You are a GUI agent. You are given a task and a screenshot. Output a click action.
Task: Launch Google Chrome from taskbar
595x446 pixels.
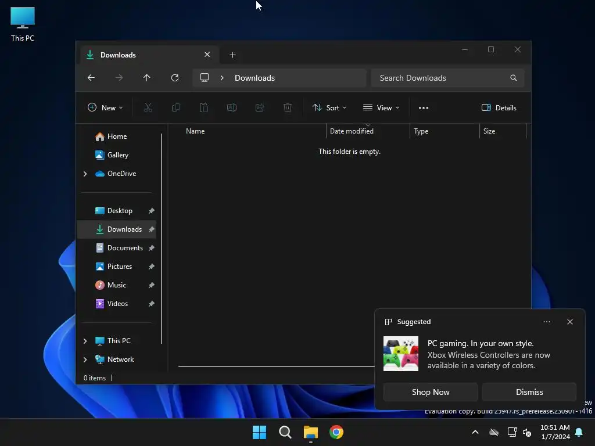pos(336,432)
